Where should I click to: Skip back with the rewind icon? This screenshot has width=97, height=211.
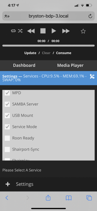(31, 31)
